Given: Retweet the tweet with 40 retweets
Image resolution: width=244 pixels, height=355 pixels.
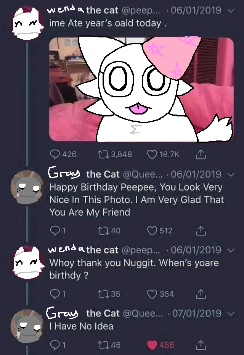Looking at the screenshot, I should tap(103, 231).
